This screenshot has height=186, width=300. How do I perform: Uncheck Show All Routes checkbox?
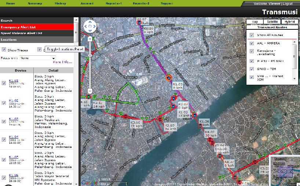[x=252, y=35]
